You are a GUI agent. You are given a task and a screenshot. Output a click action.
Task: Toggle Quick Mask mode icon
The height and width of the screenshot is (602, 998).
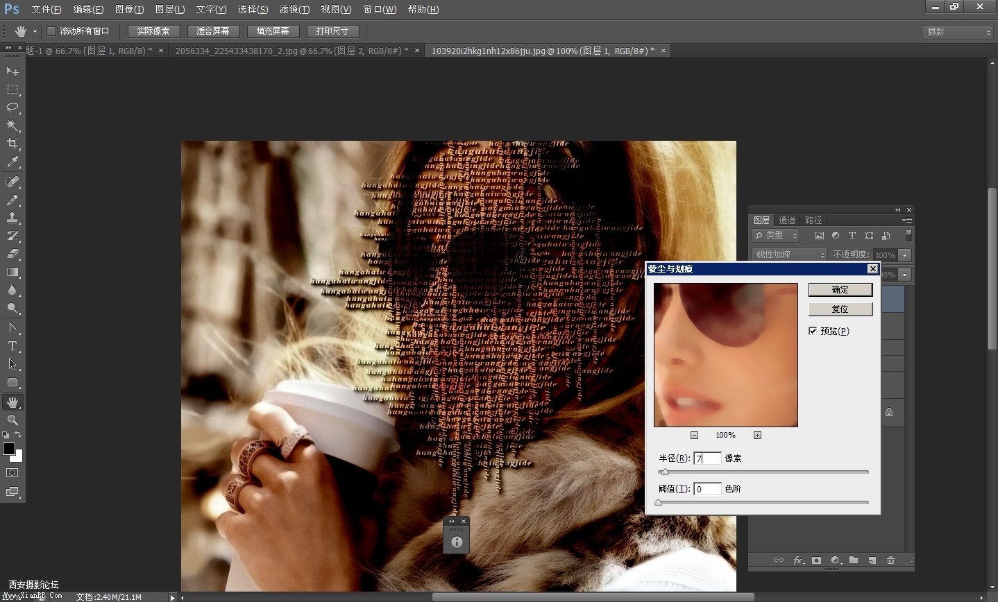coord(12,473)
